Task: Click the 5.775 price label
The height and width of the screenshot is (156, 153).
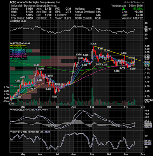Action: (122, 68)
